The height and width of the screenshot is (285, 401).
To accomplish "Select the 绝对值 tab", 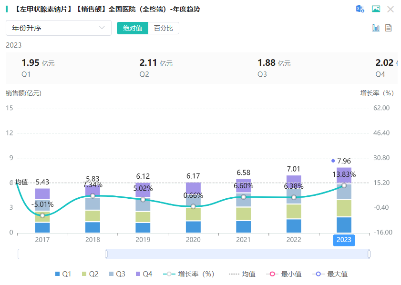I will click(133, 28).
